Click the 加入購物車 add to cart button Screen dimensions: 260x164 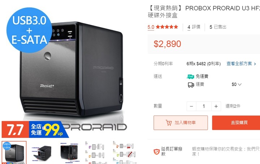[181, 123]
